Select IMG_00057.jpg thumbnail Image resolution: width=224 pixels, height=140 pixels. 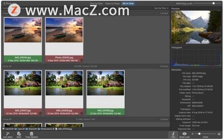pos(23,83)
